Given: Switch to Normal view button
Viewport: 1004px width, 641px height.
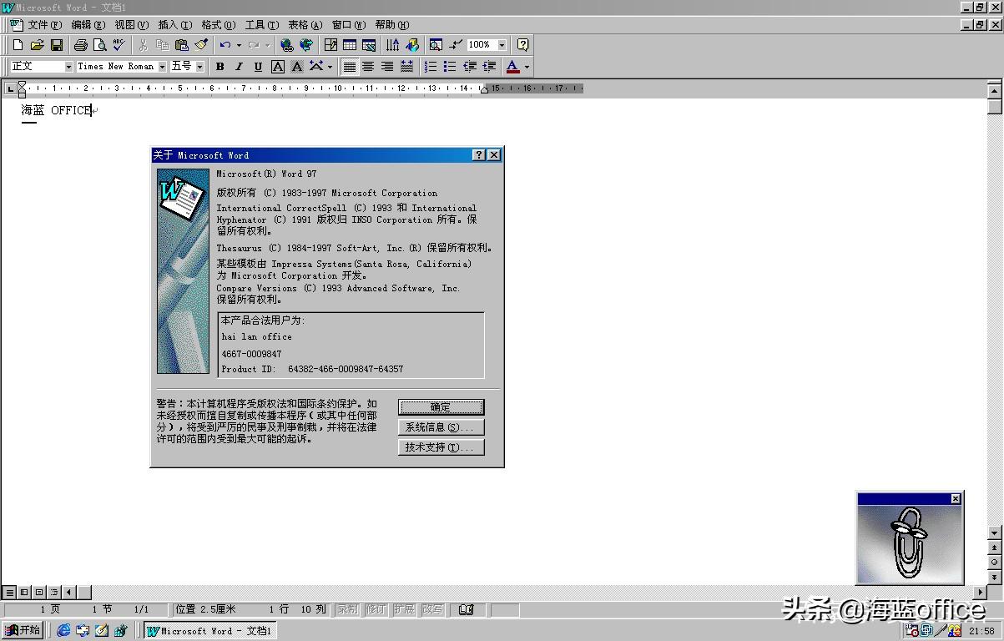Looking at the screenshot, I should click(x=10, y=593).
